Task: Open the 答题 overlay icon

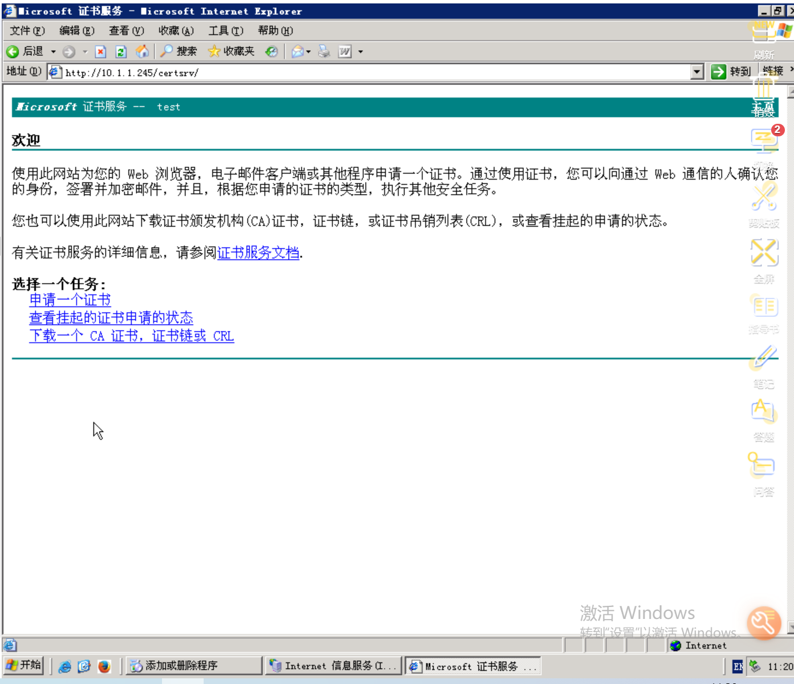Action: tap(764, 420)
